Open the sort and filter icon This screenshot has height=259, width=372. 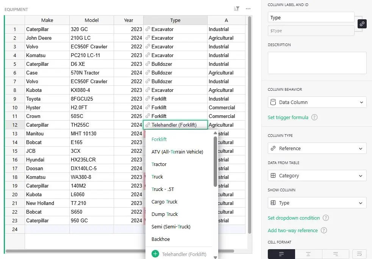(x=236, y=9)
